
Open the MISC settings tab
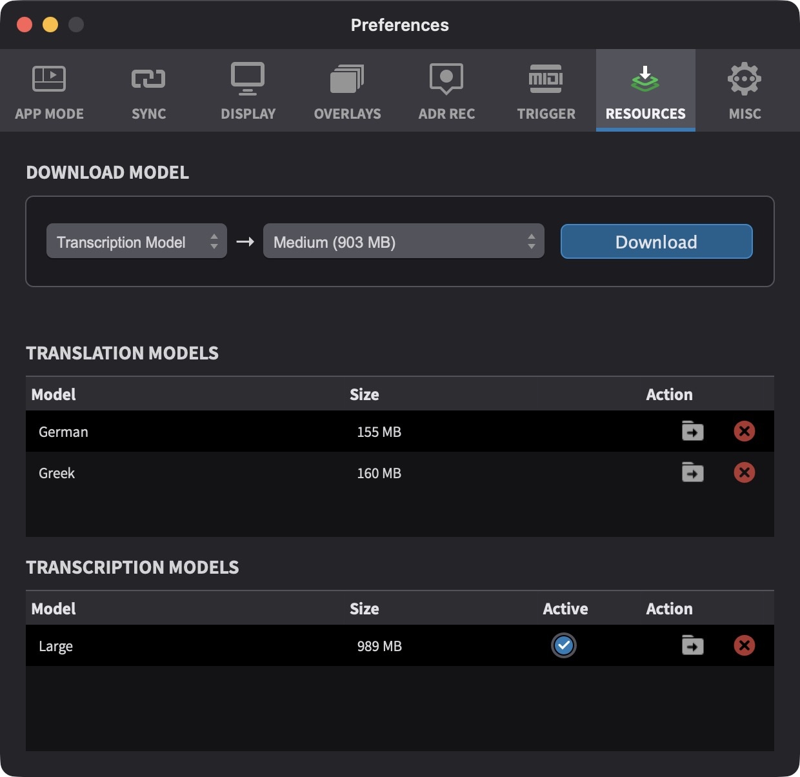point(745,91)
